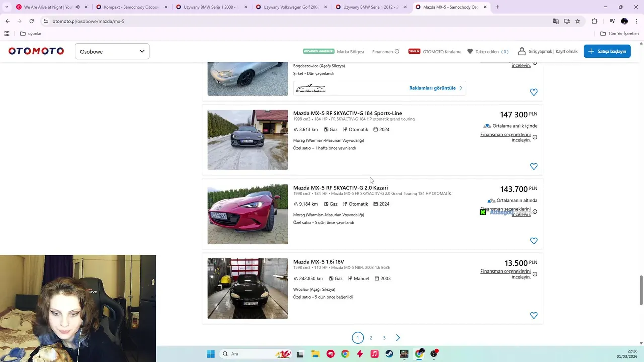This screenshot has width=644, height=362.
Task: Click the Finansman info icon in header
Action: pos(397,51)
